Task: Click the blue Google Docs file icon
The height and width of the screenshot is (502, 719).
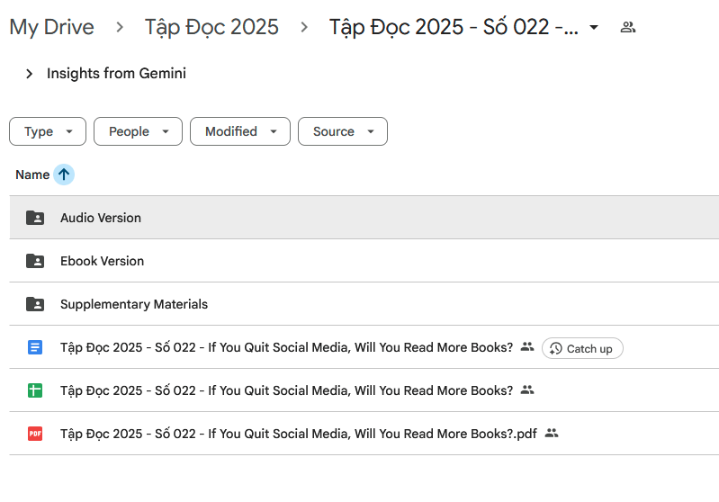Action: click(35, 347)
